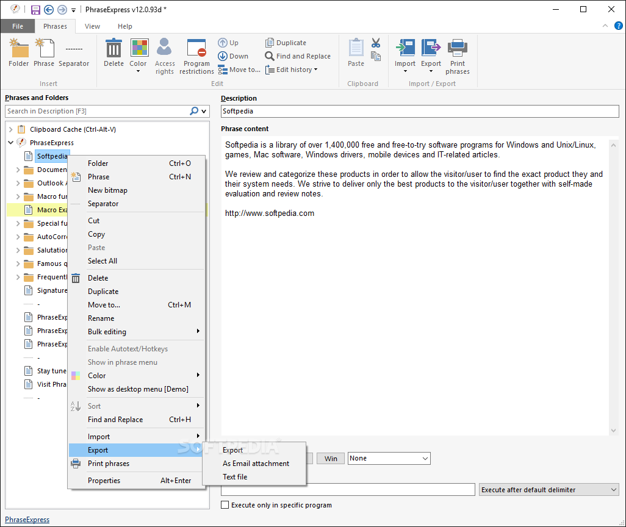Image resolution: width=626 pixels, height=527 pixels.
Task: Insert a new Phrase from ribbon
Action: pyautogui.click(x=44, y=52)
